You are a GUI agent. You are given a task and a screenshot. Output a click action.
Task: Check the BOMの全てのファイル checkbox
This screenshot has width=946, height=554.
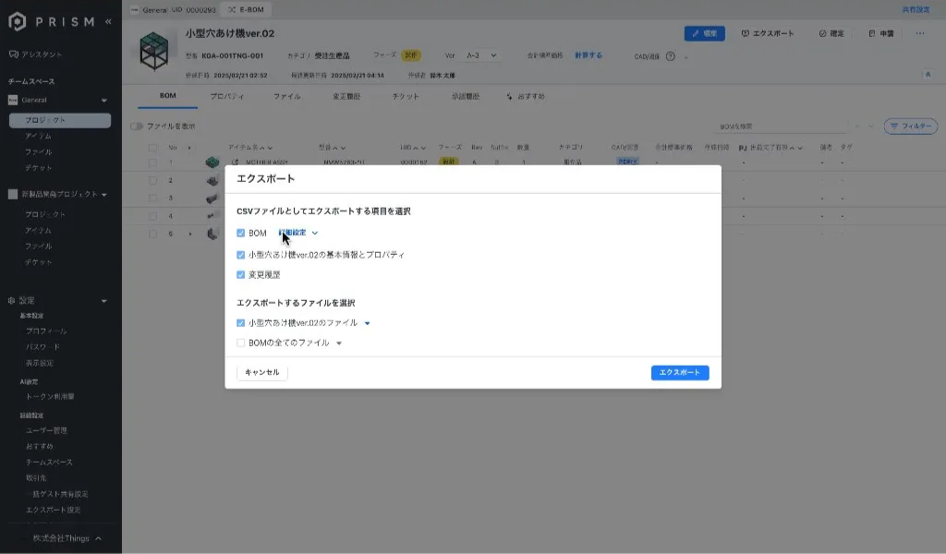(241, 343)
